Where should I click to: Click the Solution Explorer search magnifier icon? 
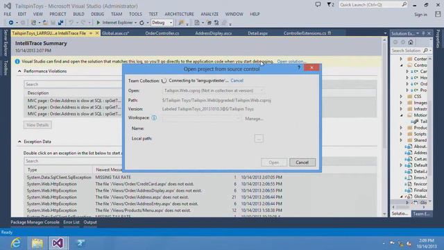(x=425, y=51)
